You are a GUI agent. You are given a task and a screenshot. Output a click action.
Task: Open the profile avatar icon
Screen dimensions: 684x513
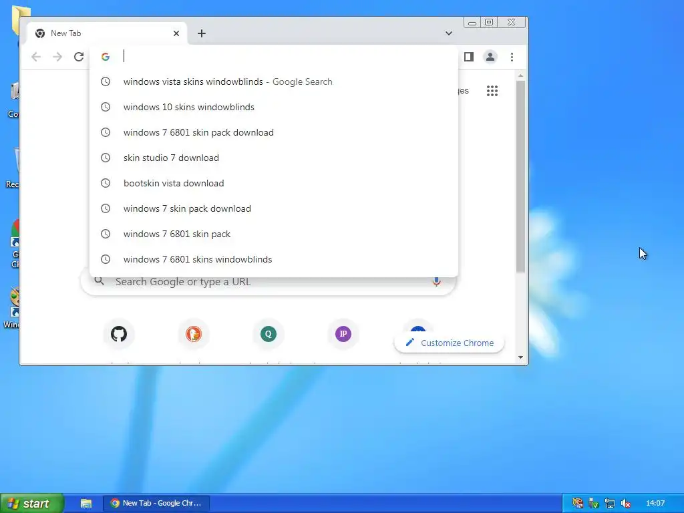click(x=490, y=57)
